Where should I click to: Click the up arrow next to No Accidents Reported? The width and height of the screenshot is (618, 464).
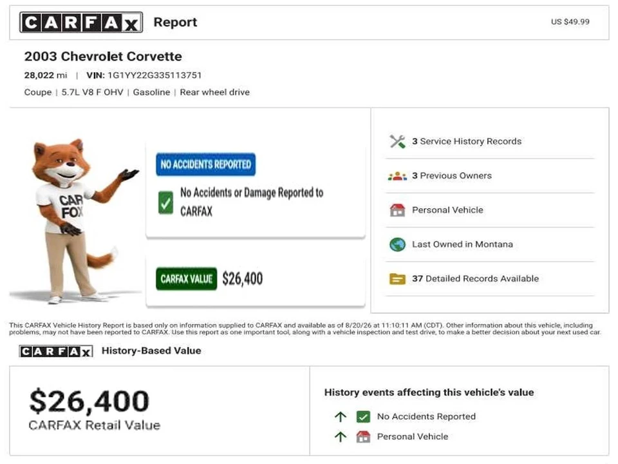pos(341,417)
